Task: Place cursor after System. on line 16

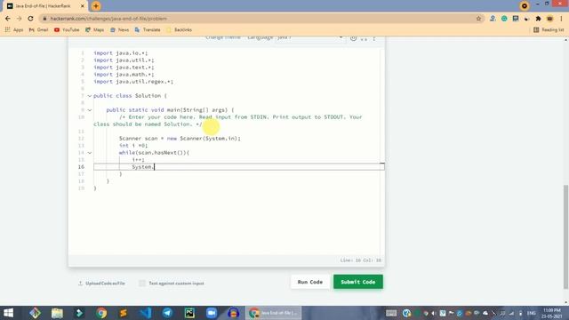Action: pos(155,167)
